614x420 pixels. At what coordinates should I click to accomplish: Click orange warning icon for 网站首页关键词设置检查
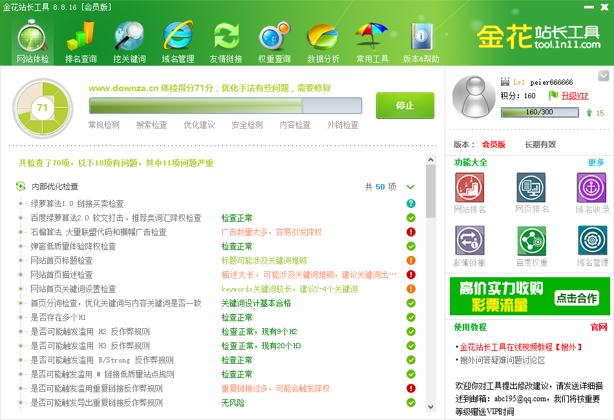click(411, 289)
